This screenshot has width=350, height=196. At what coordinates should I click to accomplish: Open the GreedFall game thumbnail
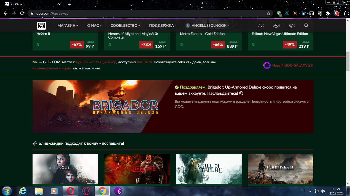pos(281,169)
